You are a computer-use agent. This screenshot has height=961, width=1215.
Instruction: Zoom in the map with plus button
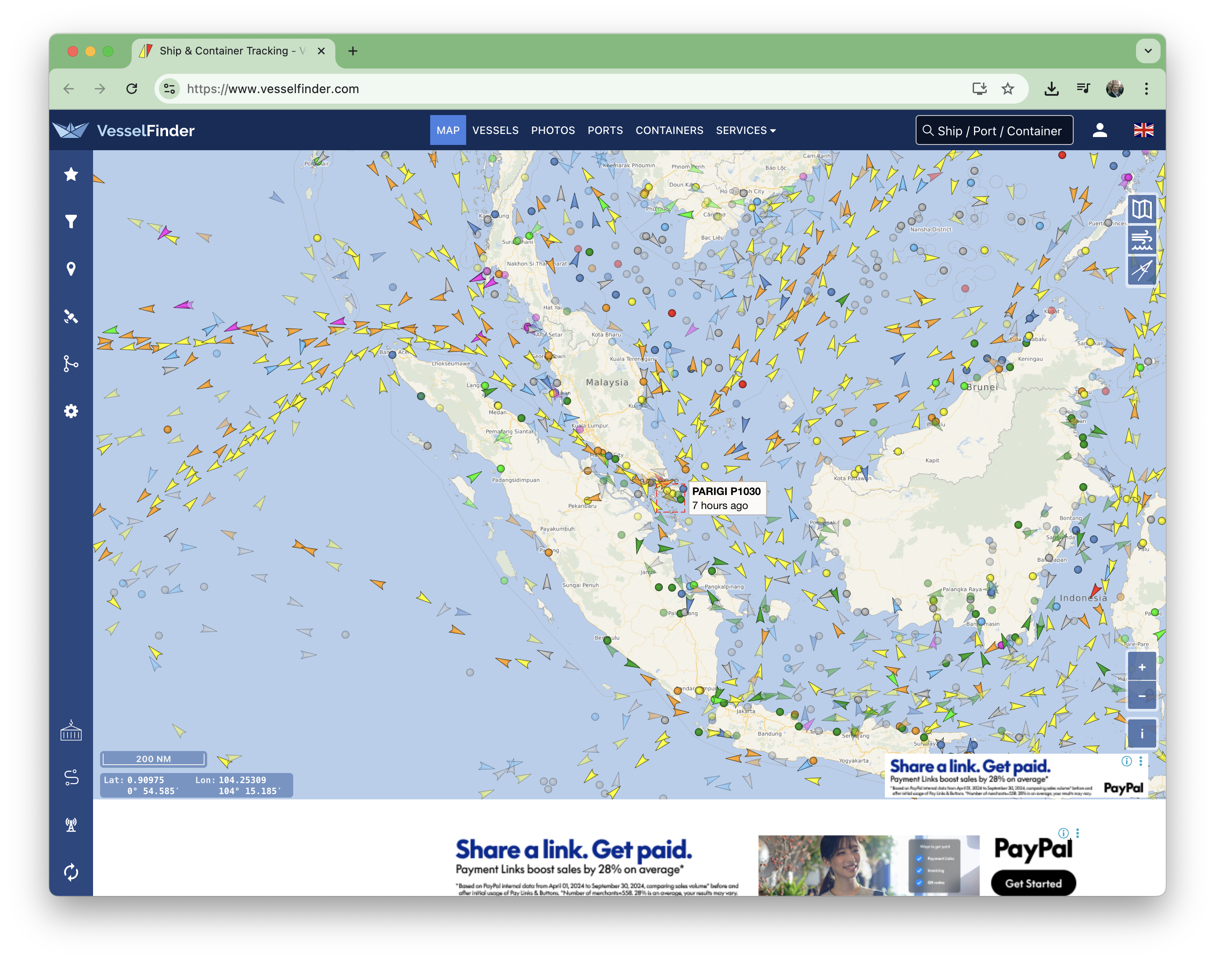tap(1141, 667)
